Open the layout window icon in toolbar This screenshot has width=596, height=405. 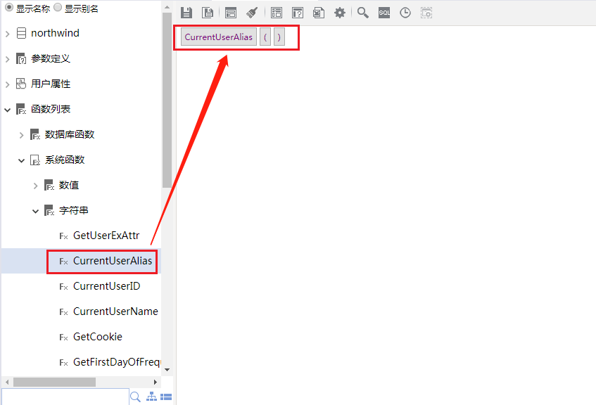click(231, 13)
